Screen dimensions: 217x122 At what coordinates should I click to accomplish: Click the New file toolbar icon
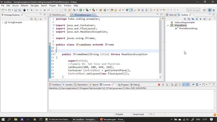tap(3, 10)
